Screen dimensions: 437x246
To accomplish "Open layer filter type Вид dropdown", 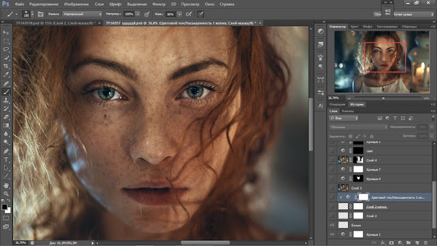I will pyautogui.click(x=343, y=118).
